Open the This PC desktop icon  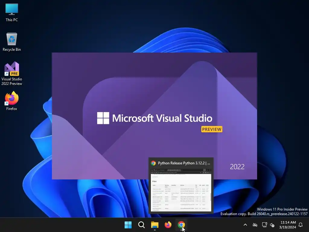(12, 12)
